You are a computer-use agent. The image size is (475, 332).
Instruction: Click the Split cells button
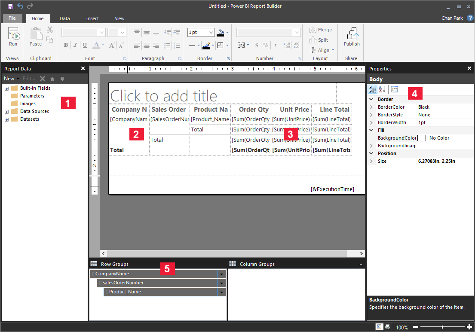[x=319, y=40]
